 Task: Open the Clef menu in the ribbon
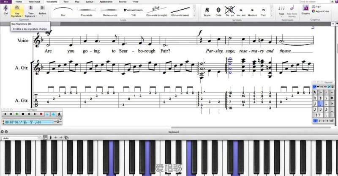6,11
